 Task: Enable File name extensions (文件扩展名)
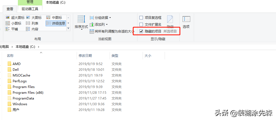[x=141, y=25]
